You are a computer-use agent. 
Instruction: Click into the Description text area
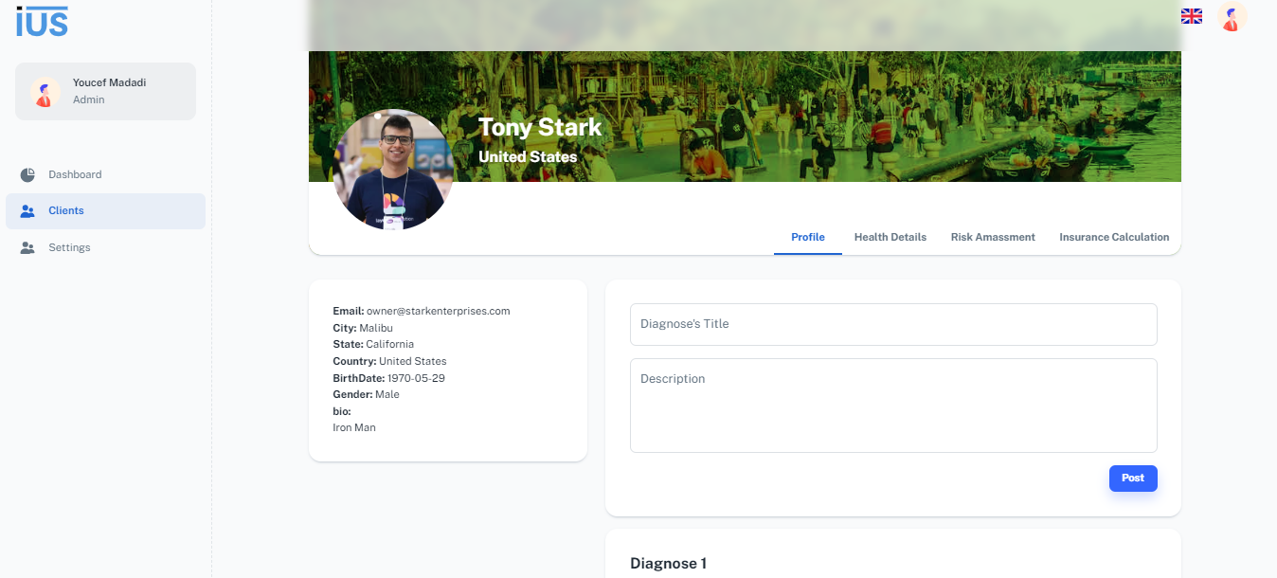pyautogui.click(x=893, y=406)
